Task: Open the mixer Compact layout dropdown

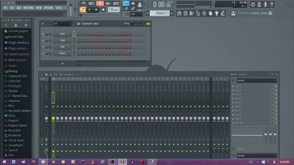Action: 68,74
